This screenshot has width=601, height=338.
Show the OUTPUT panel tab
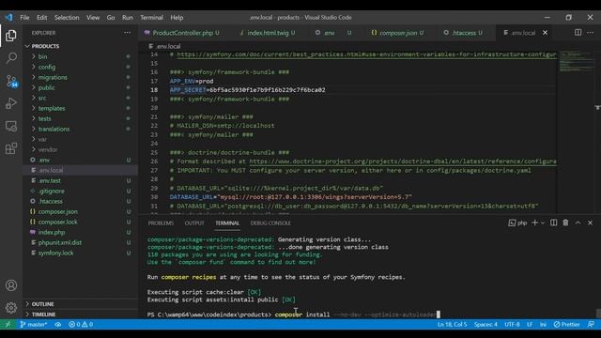194,223
